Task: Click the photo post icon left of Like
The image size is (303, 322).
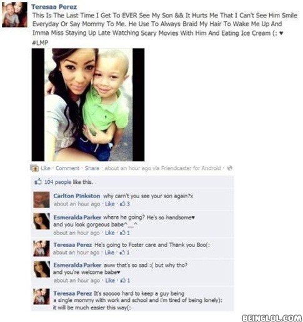Action: click(34, 168)
